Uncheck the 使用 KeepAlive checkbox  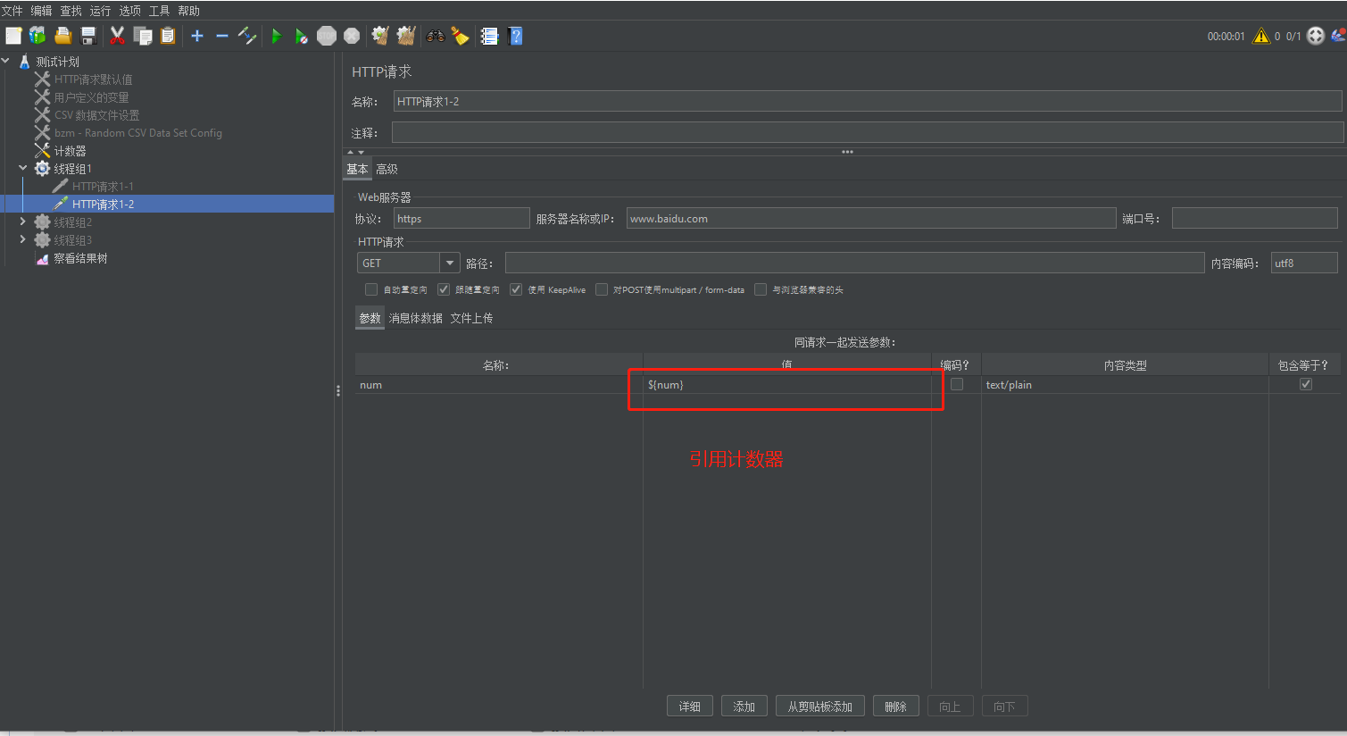(516, 289)
